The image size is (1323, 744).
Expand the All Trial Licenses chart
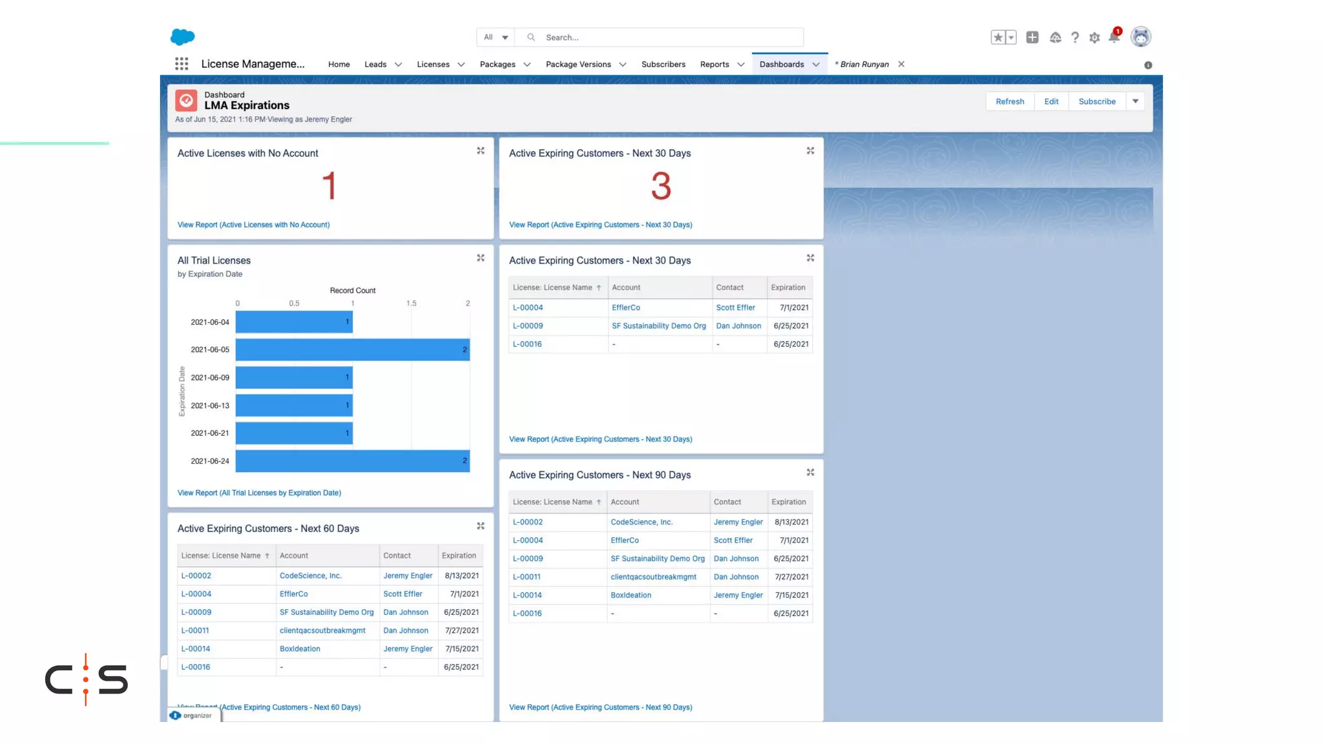pyautogui.click(x=481, y=258)
